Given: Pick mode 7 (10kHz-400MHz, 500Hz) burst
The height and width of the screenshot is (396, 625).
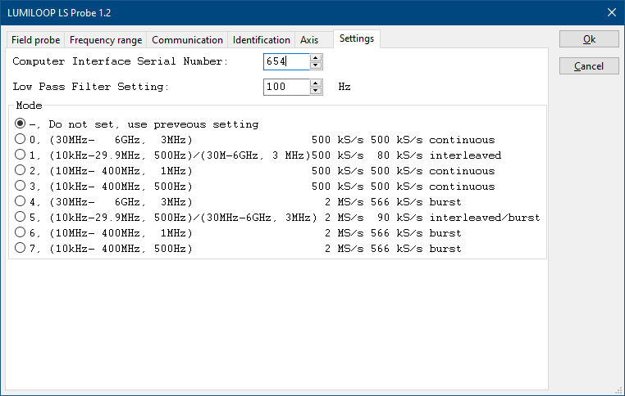Looking at the screenshot, I should coord(21,249).
